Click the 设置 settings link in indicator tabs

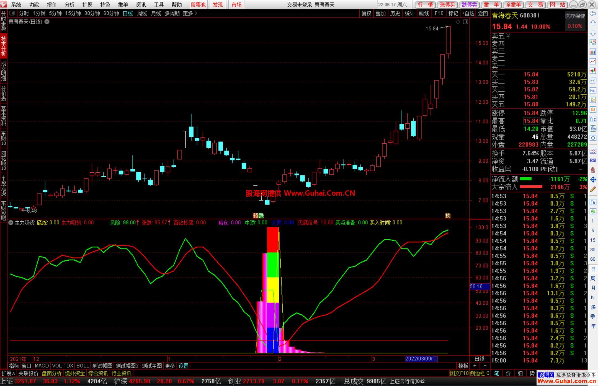click(183, 366)
